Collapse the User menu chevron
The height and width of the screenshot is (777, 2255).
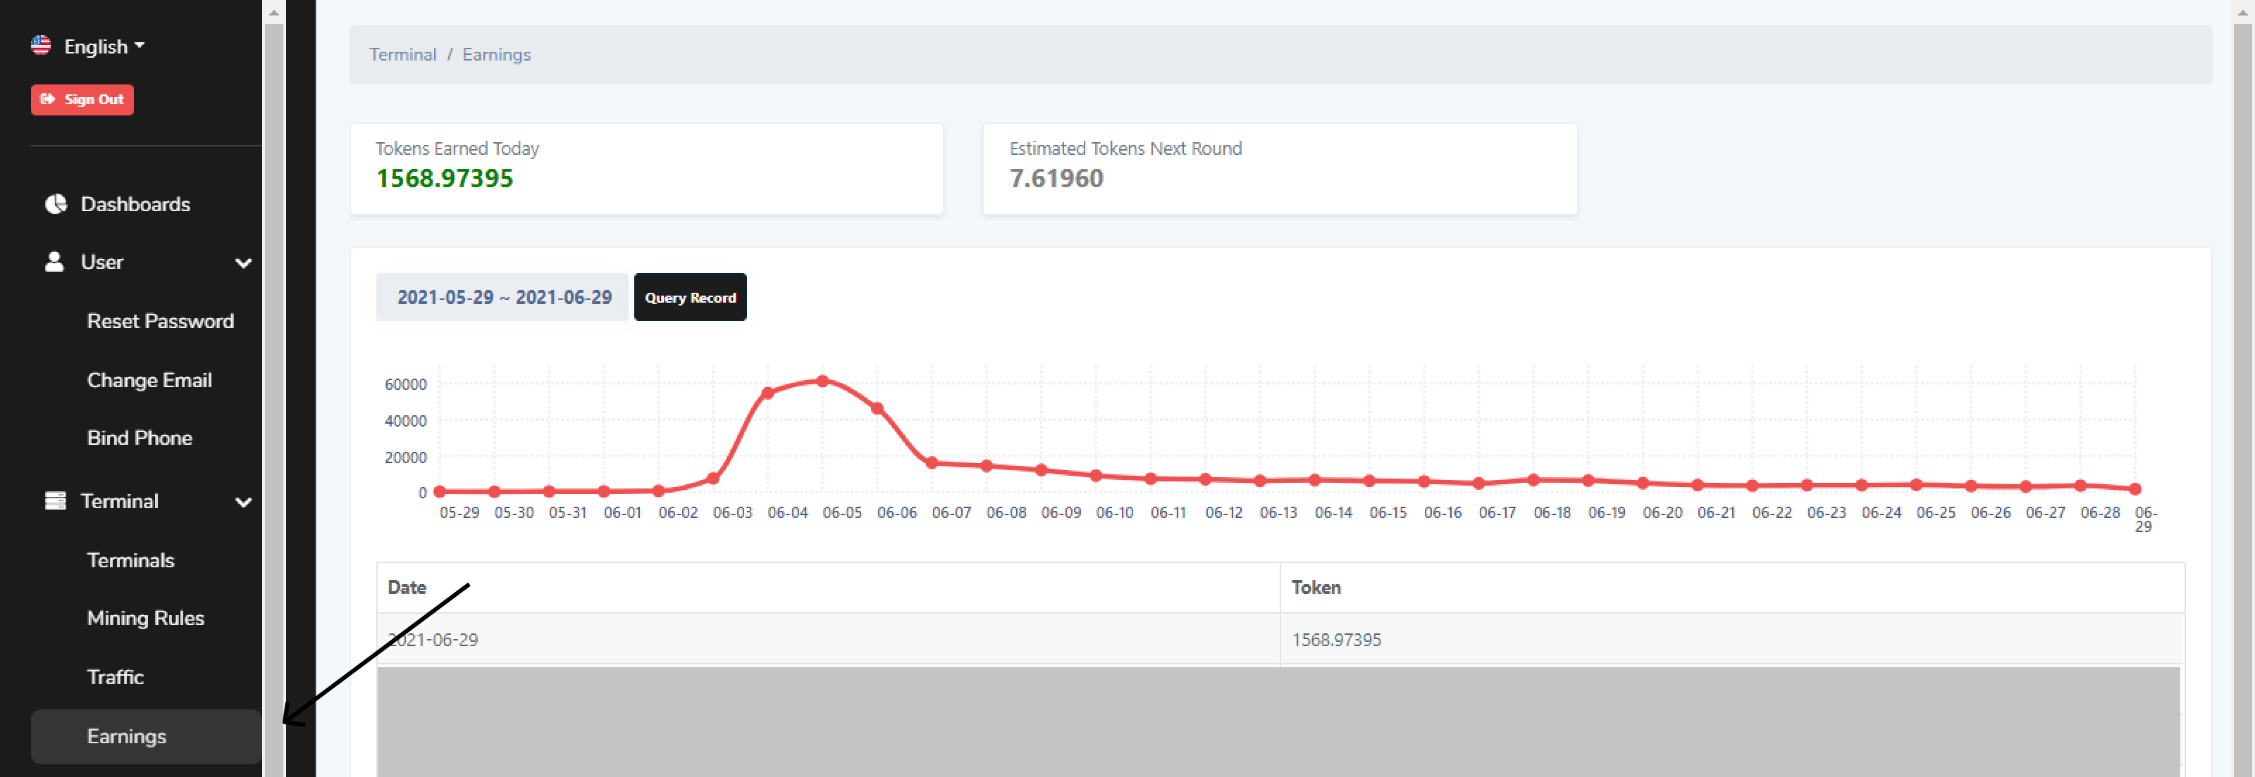pyautogui.click(x=243, y=263)
